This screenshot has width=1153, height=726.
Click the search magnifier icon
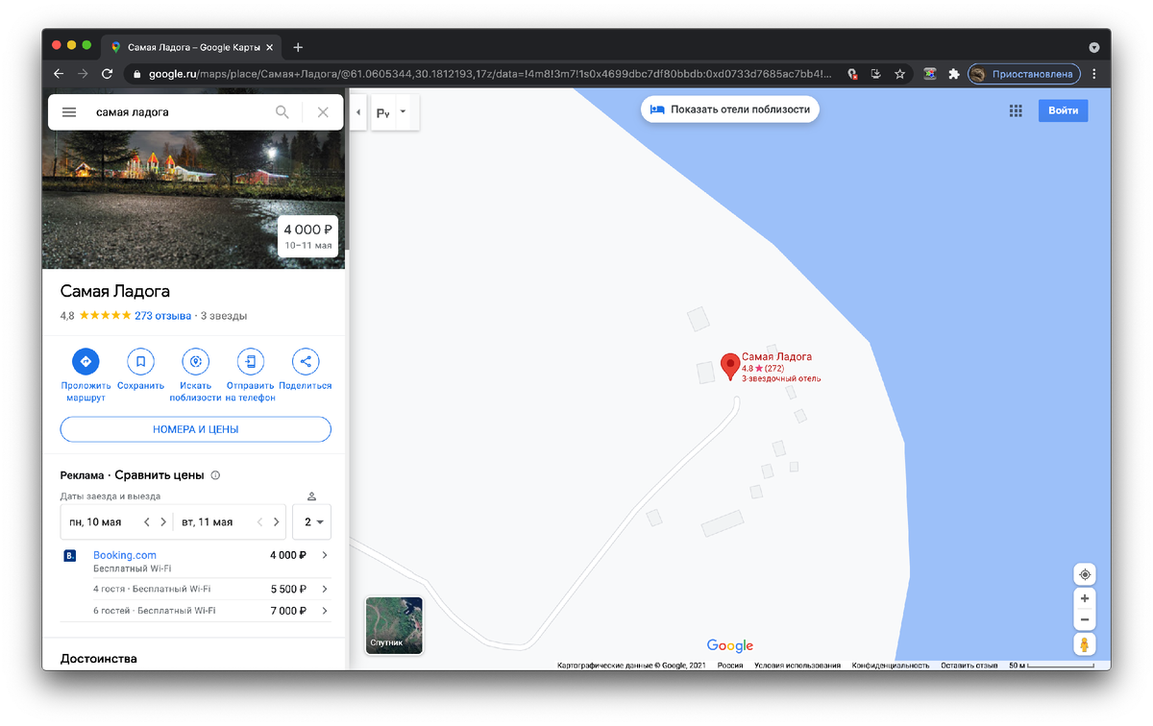(282, 112)
